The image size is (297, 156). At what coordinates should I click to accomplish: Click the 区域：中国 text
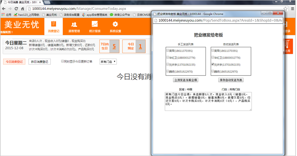click(x=186, y=89)
